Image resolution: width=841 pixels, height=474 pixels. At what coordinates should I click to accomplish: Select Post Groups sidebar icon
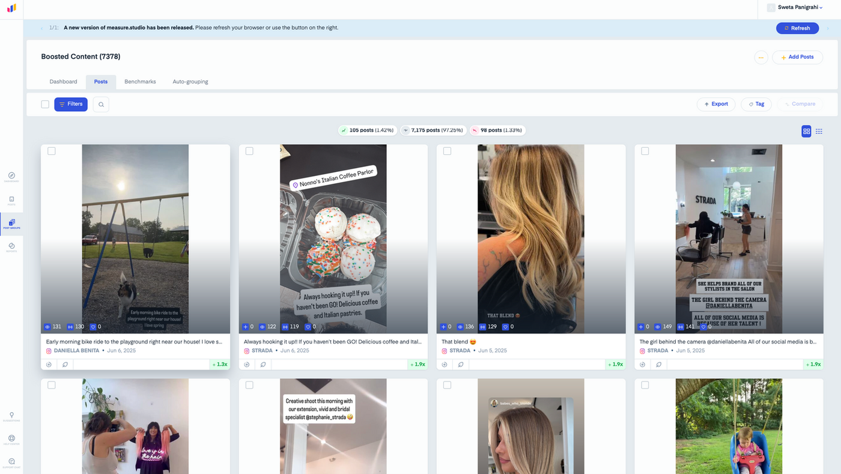(x=11, y=224)
